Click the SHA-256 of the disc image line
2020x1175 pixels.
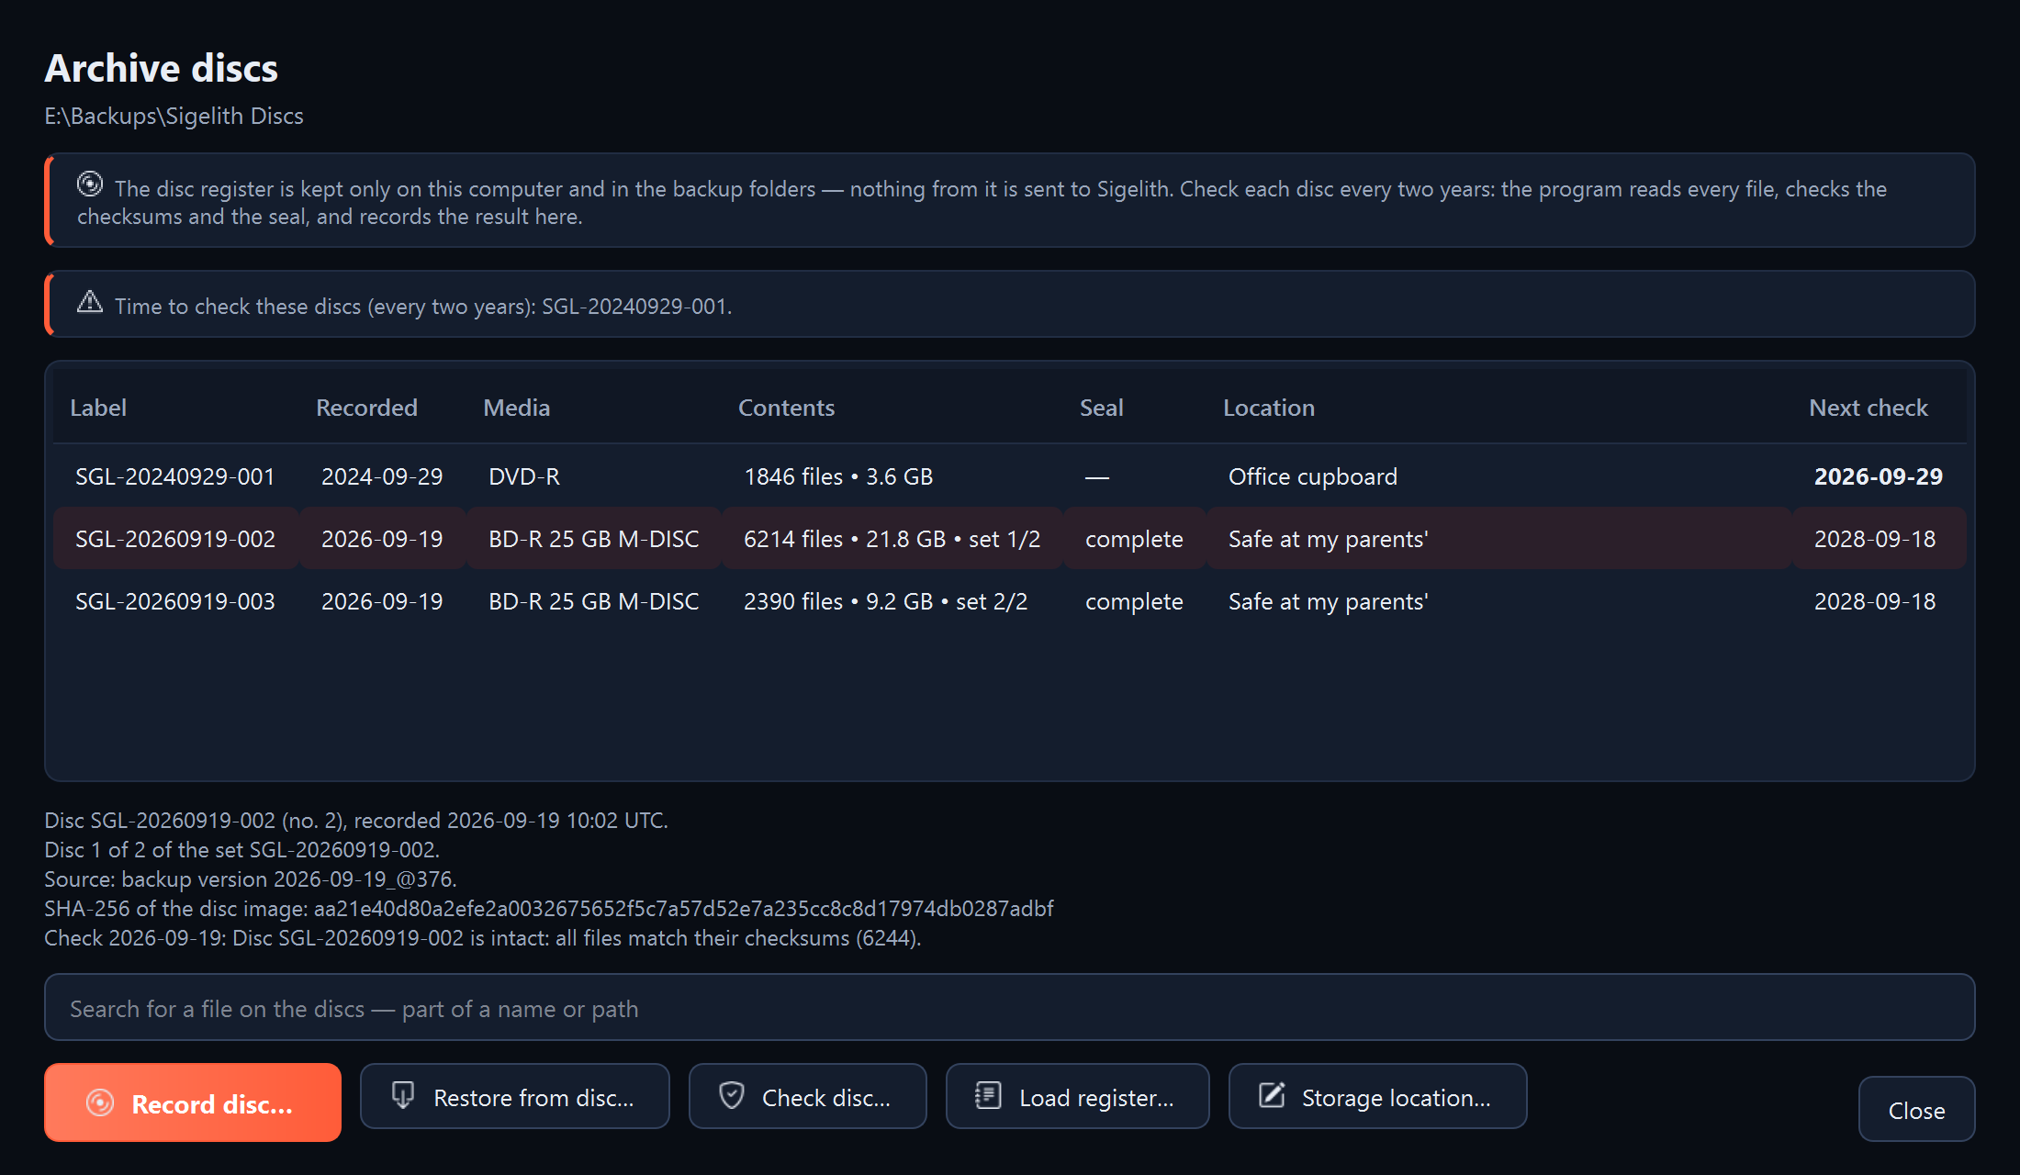[x=549, y=908]
